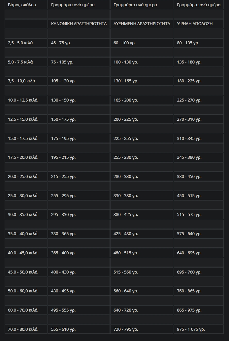This screenshot has width=229, height=341.
Task: Click the '865 - 975 γρ.' cell
Action: (x=199, y=310)
